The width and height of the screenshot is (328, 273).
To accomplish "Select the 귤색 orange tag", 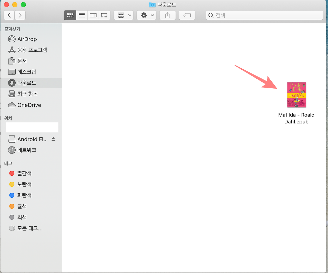I will (31, 206).
